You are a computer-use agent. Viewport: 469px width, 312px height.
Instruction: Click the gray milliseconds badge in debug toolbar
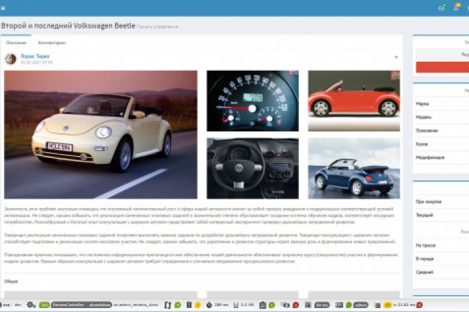click(x=322, y=305)
